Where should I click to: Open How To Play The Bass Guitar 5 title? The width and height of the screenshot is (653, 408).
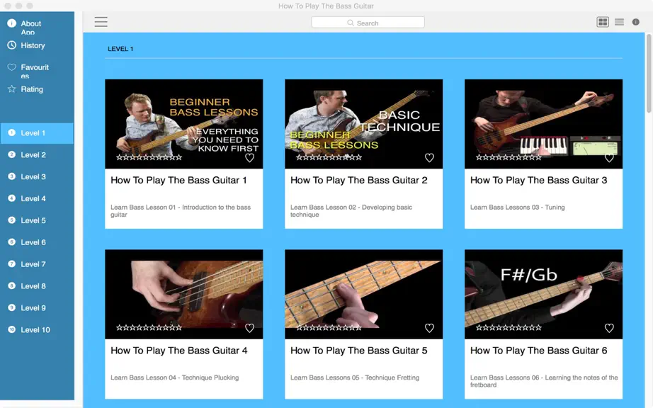(x=358, y=351)
